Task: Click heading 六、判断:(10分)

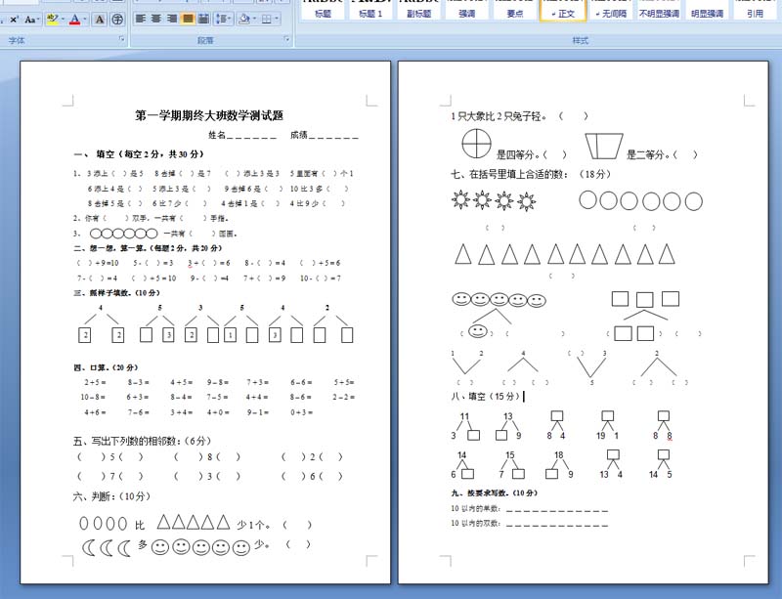Action: (111, 496)
